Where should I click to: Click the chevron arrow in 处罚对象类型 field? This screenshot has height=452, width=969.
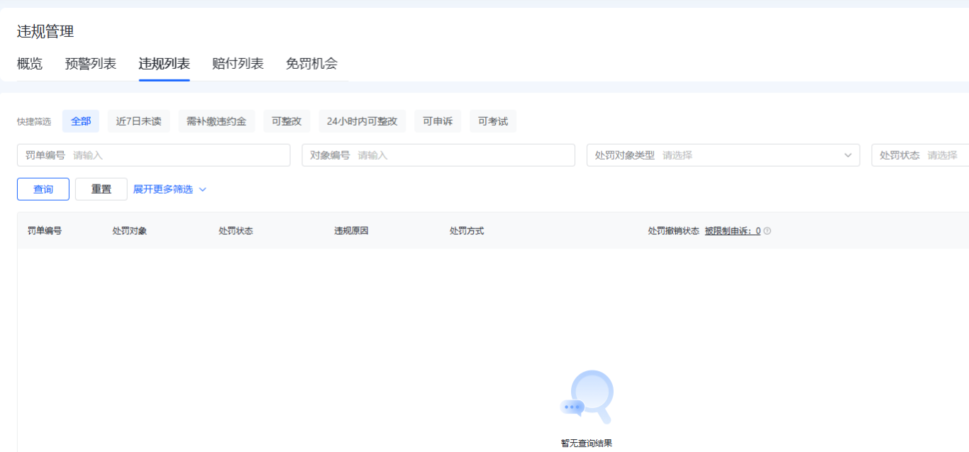point(848,155)
